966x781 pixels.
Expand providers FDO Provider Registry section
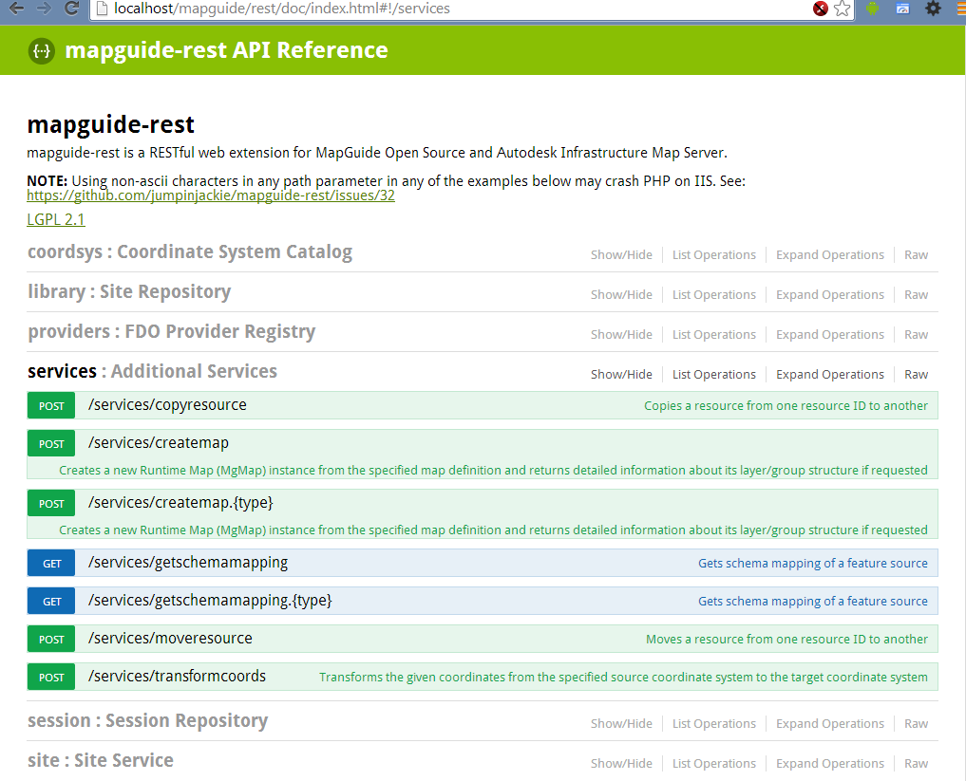(171, 332)
